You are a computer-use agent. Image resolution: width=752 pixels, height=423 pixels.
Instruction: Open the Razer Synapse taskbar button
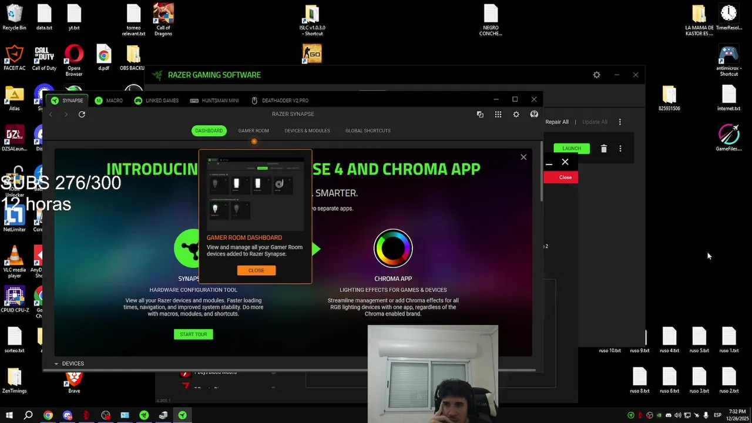183,415
